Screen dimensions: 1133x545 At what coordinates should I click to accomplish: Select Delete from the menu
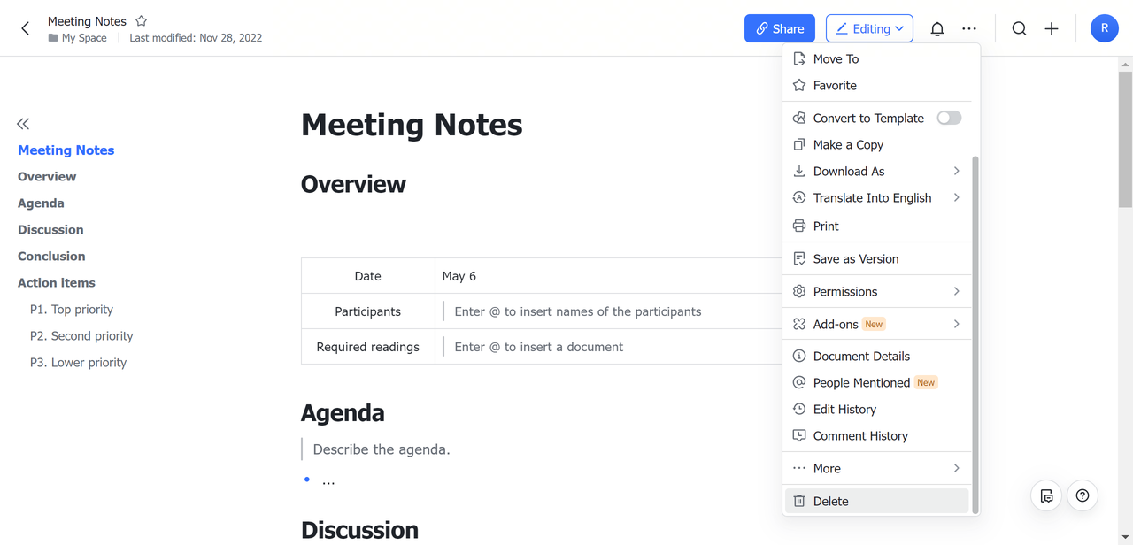(x=830, y=501)
